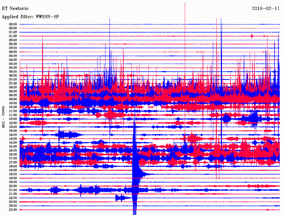Click the 18:00 time label
The height and width of the screenshot is (215, 282).
pyautogui.click(x=13, y=166)
